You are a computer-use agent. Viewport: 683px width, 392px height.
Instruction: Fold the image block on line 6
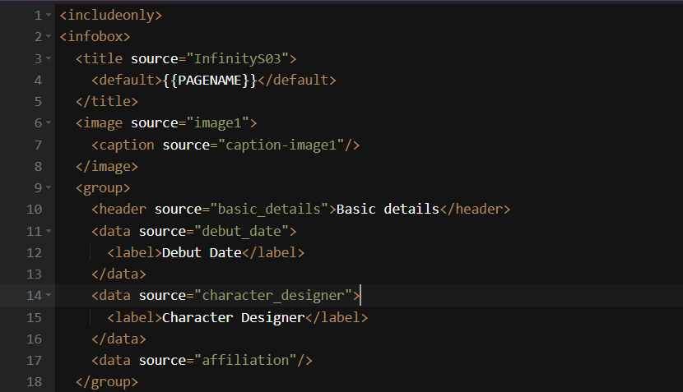click(49, 122)
